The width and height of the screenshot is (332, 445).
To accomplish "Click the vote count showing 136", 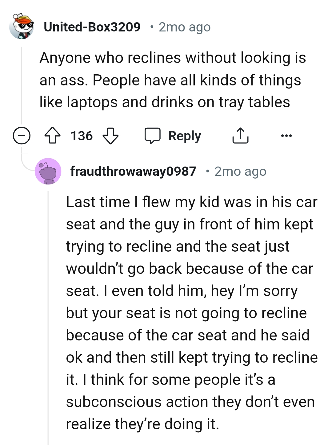I will 82,136.
